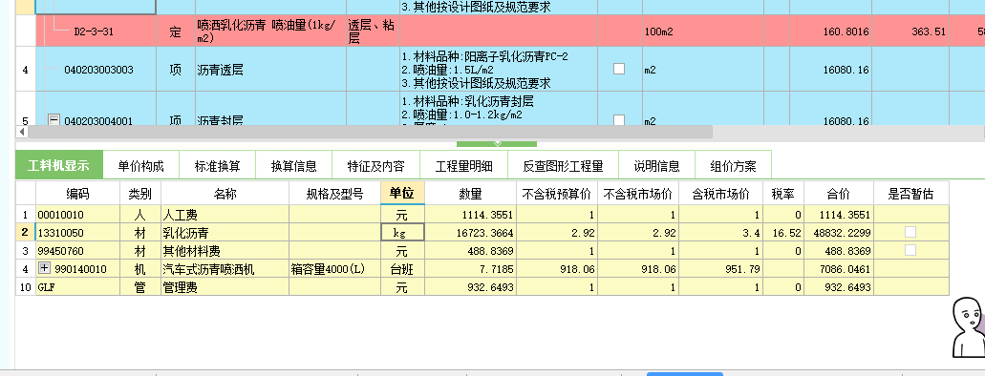Viewport: 985px width, 376px height.
Task: Click the 名称 column header
Action: 225,194
